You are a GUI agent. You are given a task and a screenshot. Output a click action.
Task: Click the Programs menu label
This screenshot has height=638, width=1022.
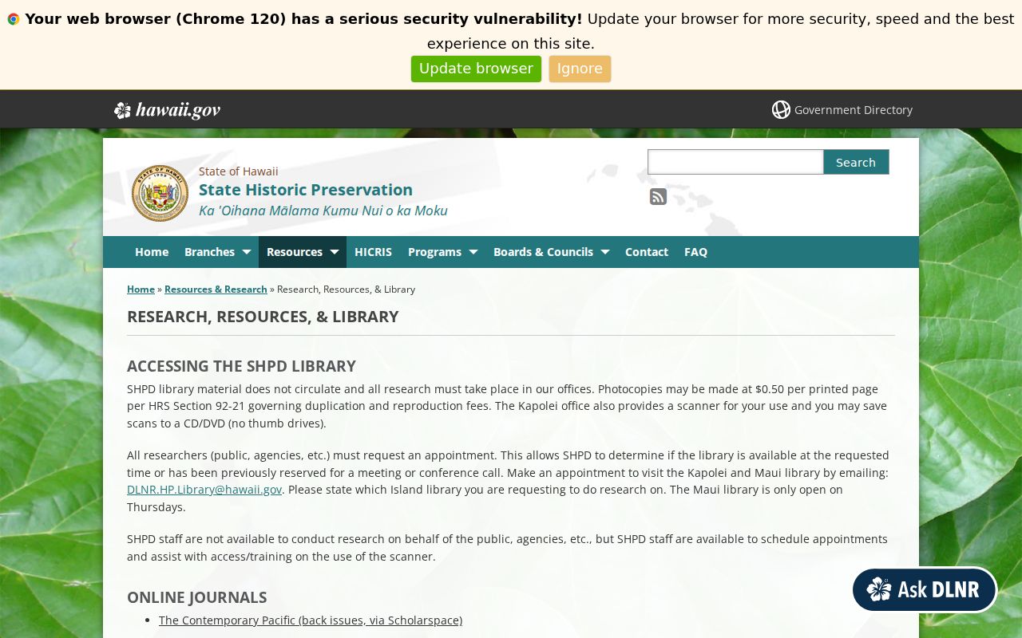click(434, 252)
